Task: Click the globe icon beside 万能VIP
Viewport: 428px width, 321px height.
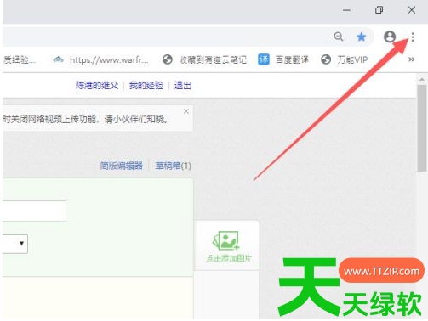Action: 326,59
